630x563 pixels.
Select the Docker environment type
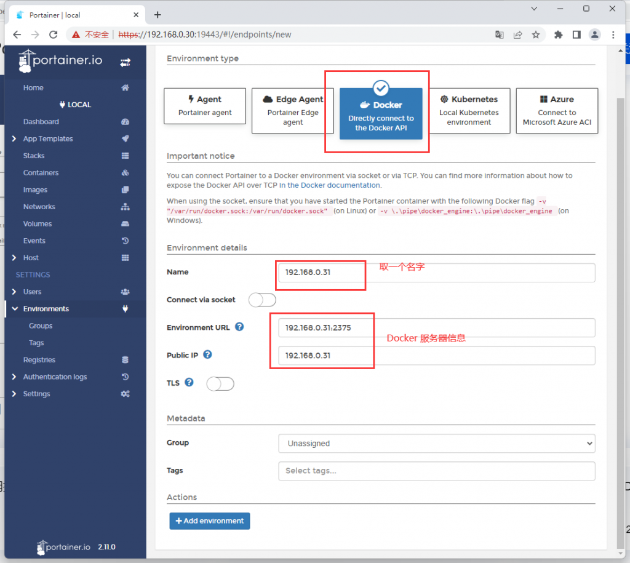381,114
